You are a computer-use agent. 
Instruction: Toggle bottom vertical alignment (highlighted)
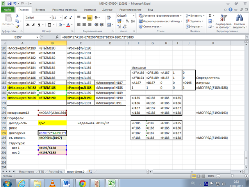89,18
